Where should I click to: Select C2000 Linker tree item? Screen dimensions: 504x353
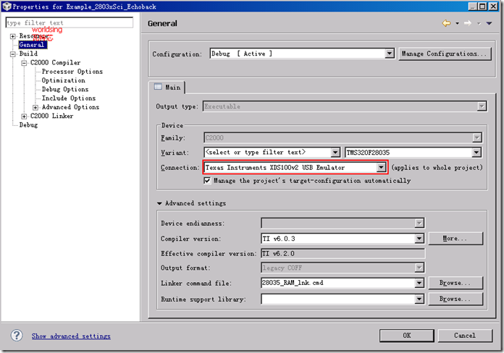[51, 116]
